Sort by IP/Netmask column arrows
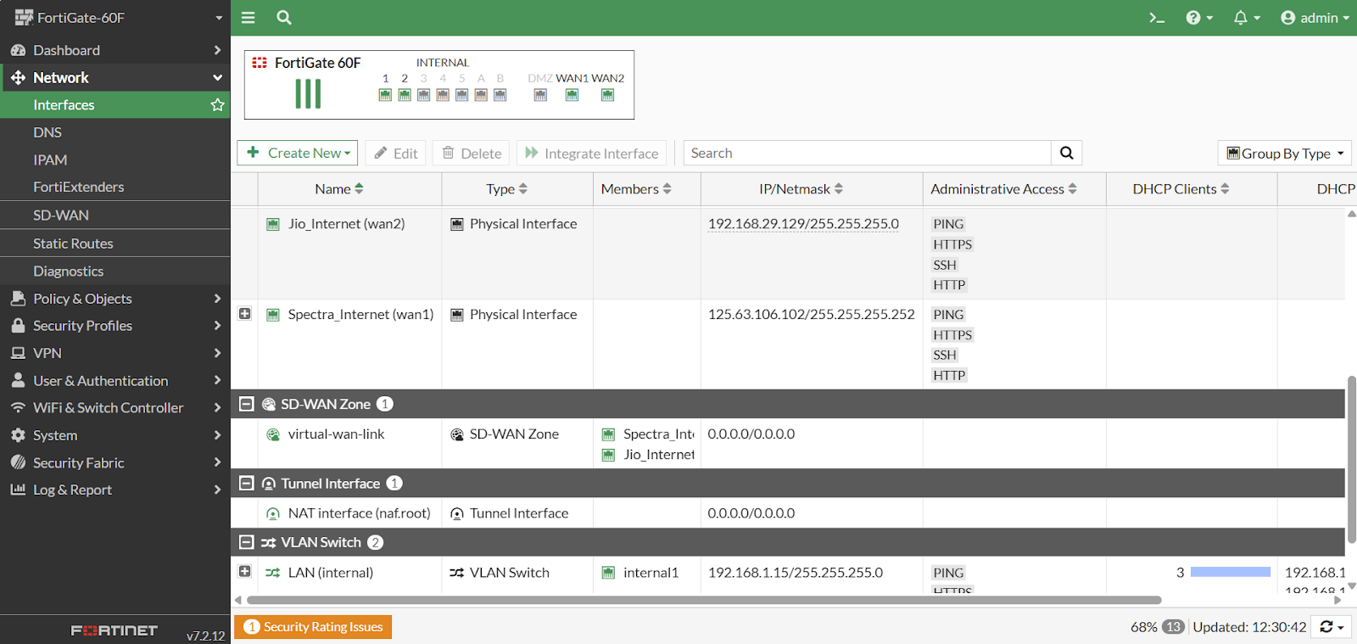1357x644 pixels. point(838,188)
